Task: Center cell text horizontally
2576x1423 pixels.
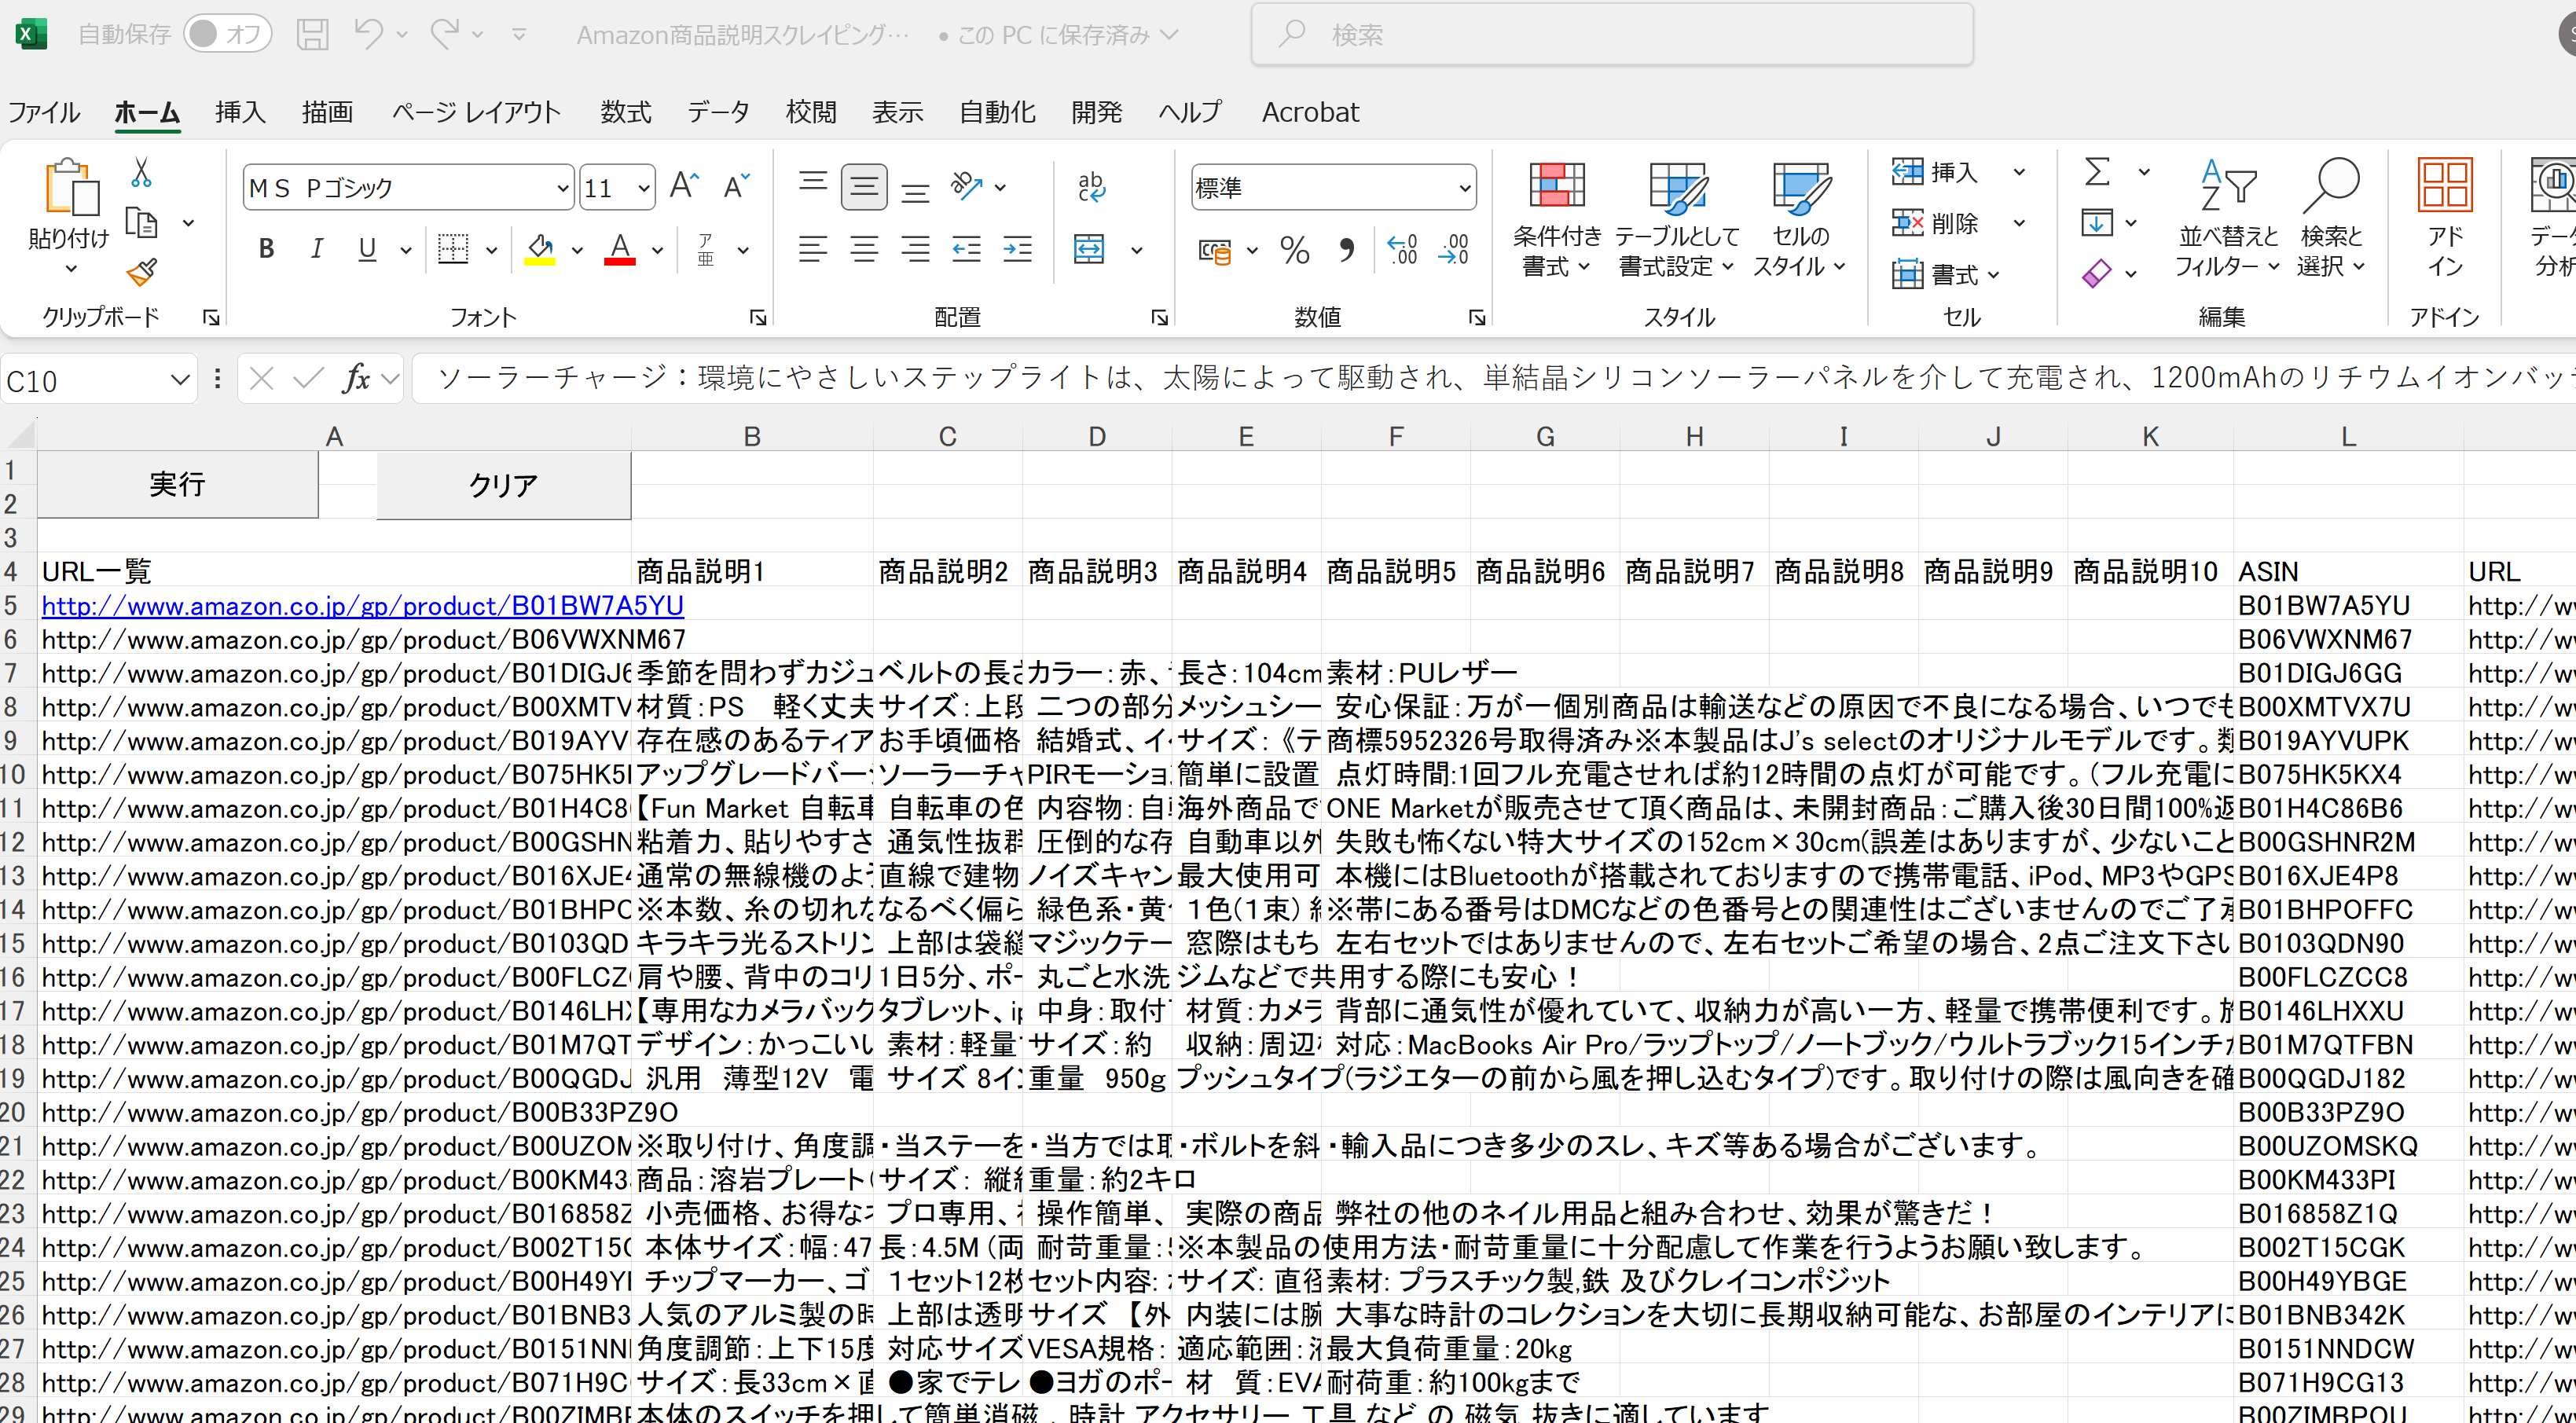Action: [864, 249]
